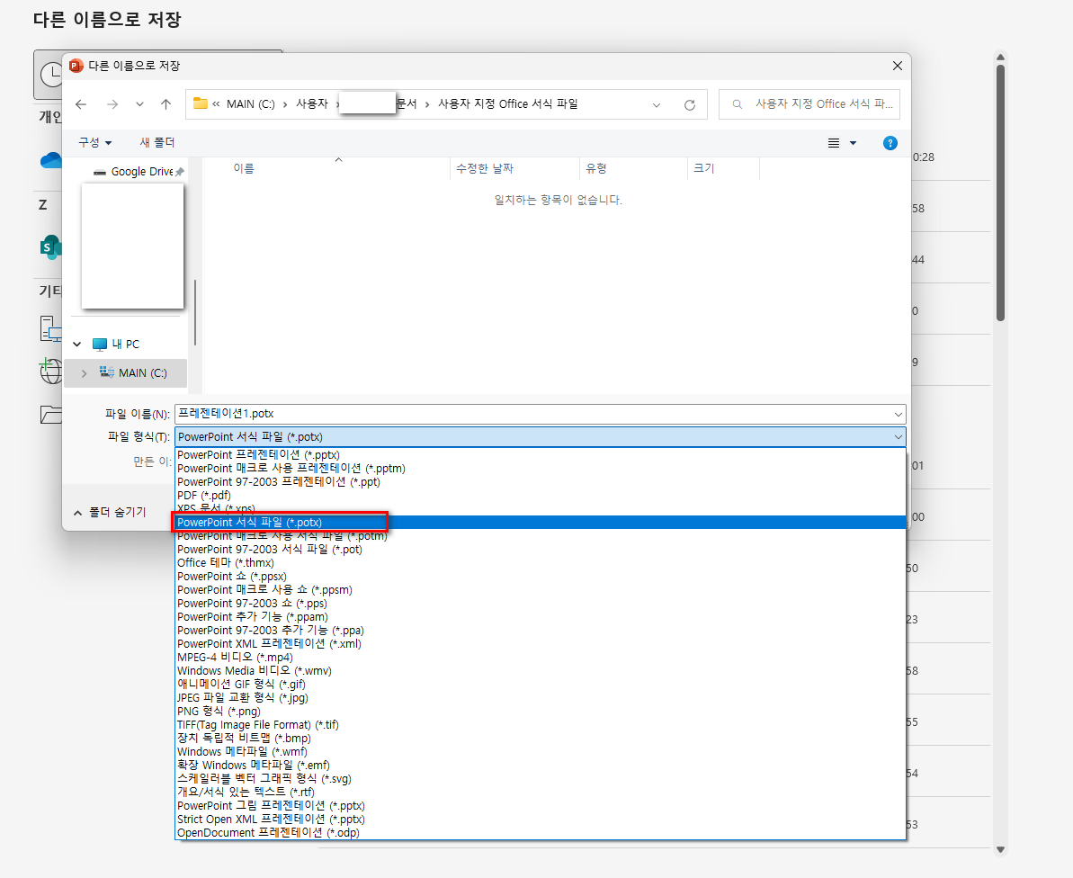Click the folder search box
Image resolution: width=1073 pixels, height=878 pixels.
809,104
